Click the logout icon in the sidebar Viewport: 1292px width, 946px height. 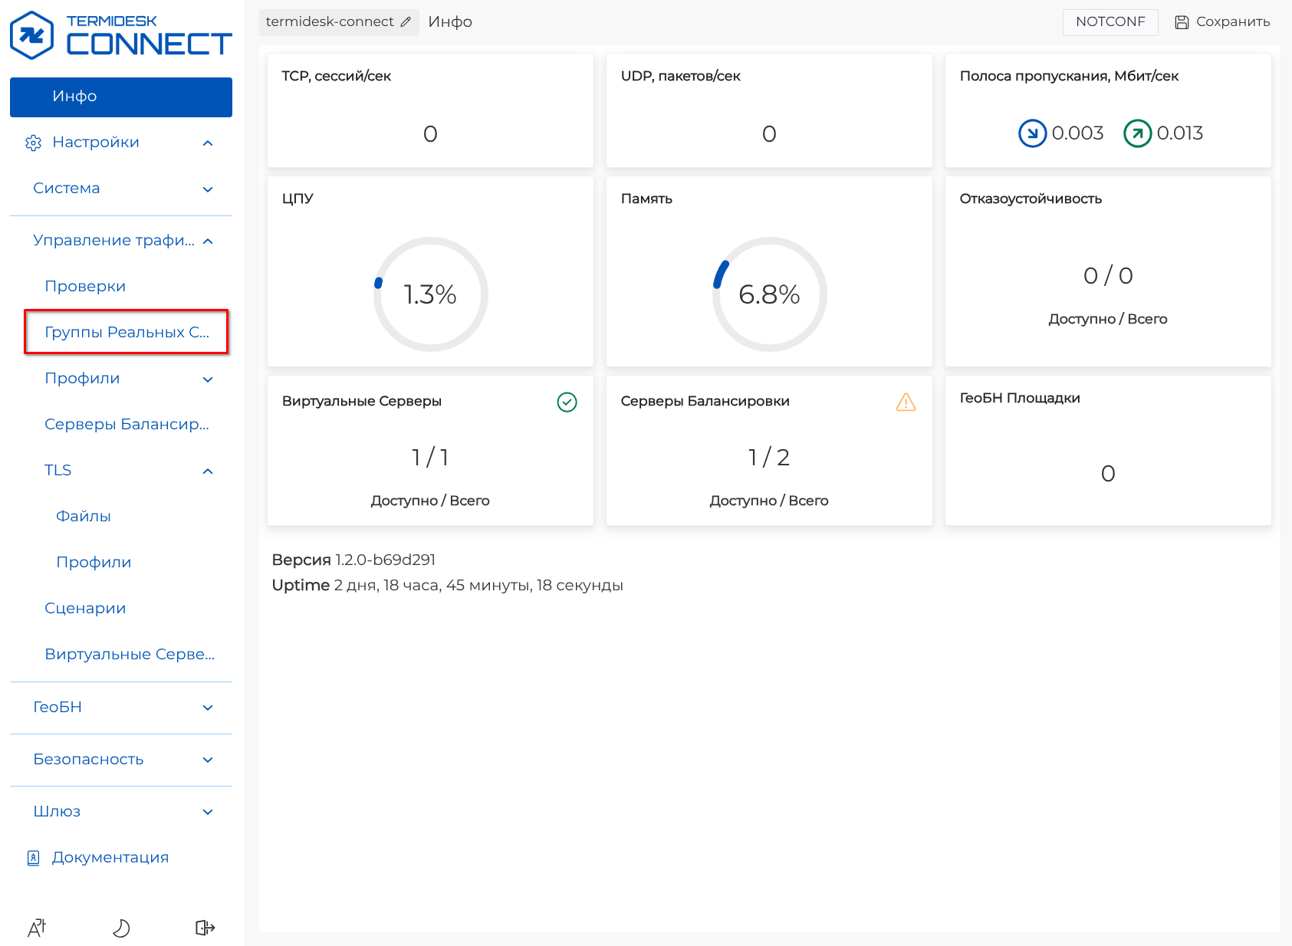tap(205, 928)
